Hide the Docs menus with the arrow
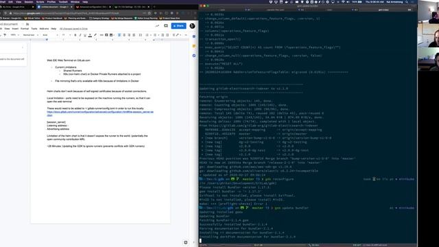439x247 pixels. click(186, 35)
